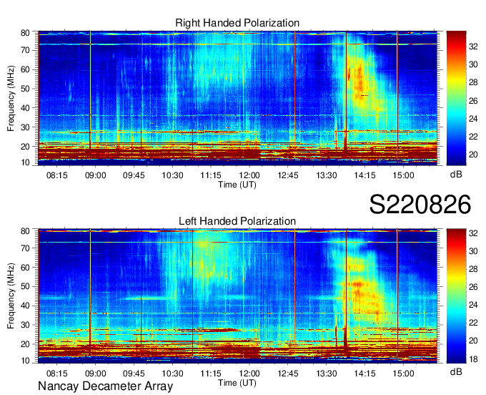Click the 80 MHz tick label of Right Handed plot
486x395 pixels.
(25, 33)
